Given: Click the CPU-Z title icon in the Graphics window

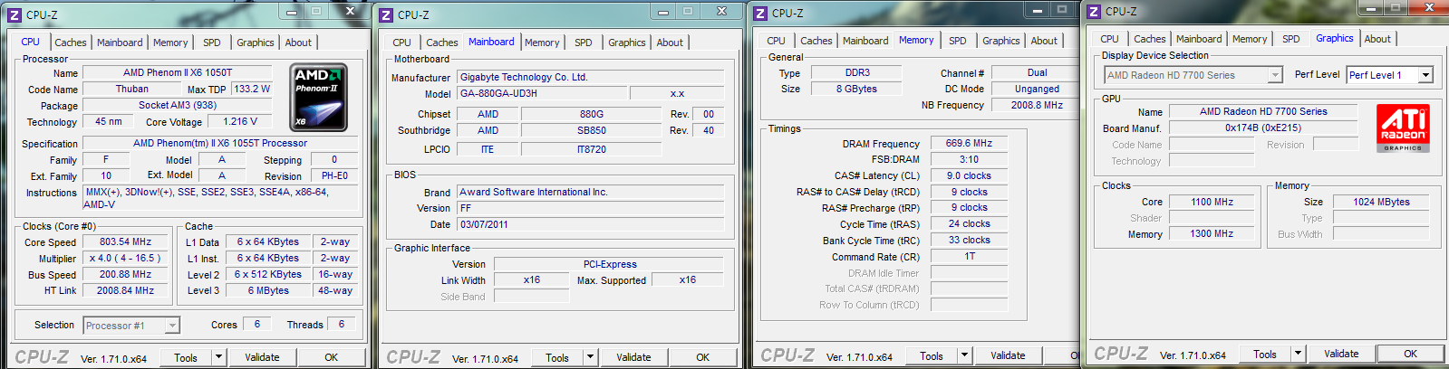Looking at the screenshot, I should tap(1094, 11).
